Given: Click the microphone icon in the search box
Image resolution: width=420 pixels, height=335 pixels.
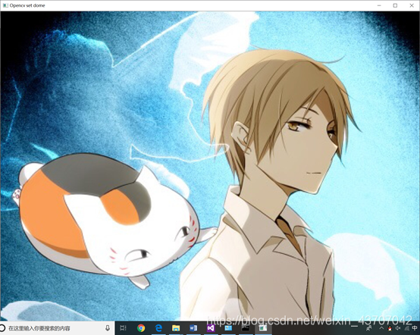Looking at the screenshot, I should 108,328.
